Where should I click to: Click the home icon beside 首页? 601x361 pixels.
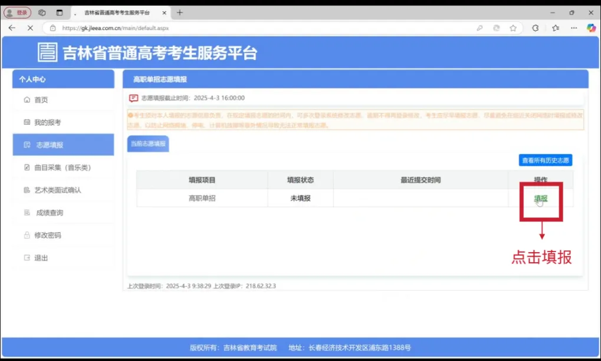pos(27,100)
